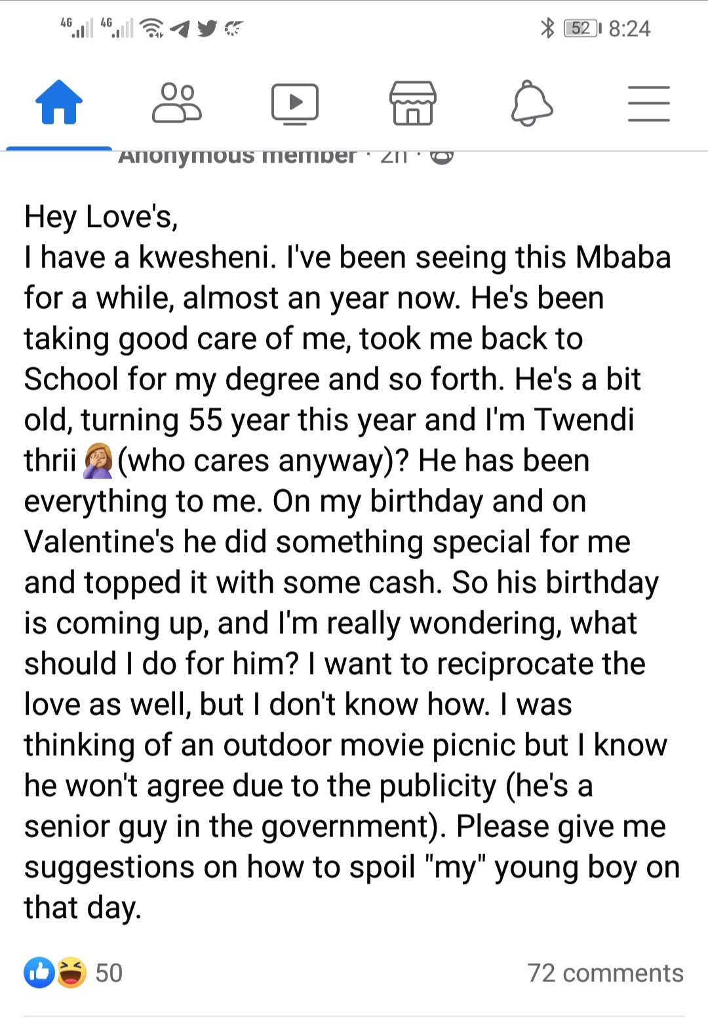The height and width of the screenshot is (1028, 708).
Task: Tap the Twitter bird notification icon
Action: point(207,28)
